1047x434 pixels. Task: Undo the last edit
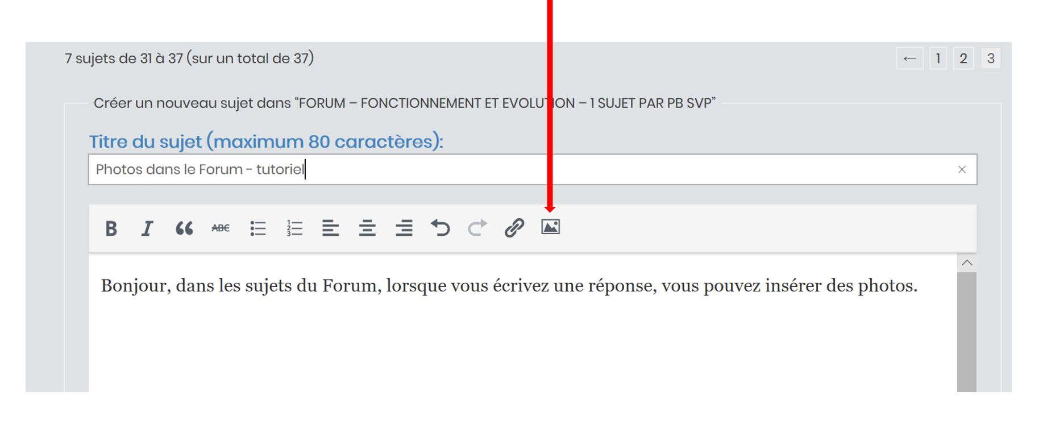[441, 228]
